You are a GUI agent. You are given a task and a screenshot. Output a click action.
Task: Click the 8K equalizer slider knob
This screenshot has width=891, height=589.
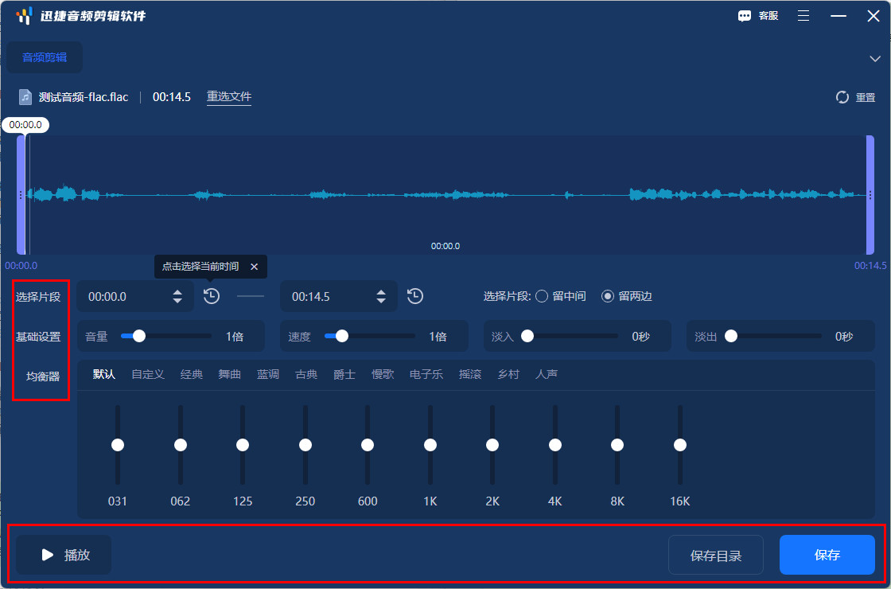tap(617, 445)
